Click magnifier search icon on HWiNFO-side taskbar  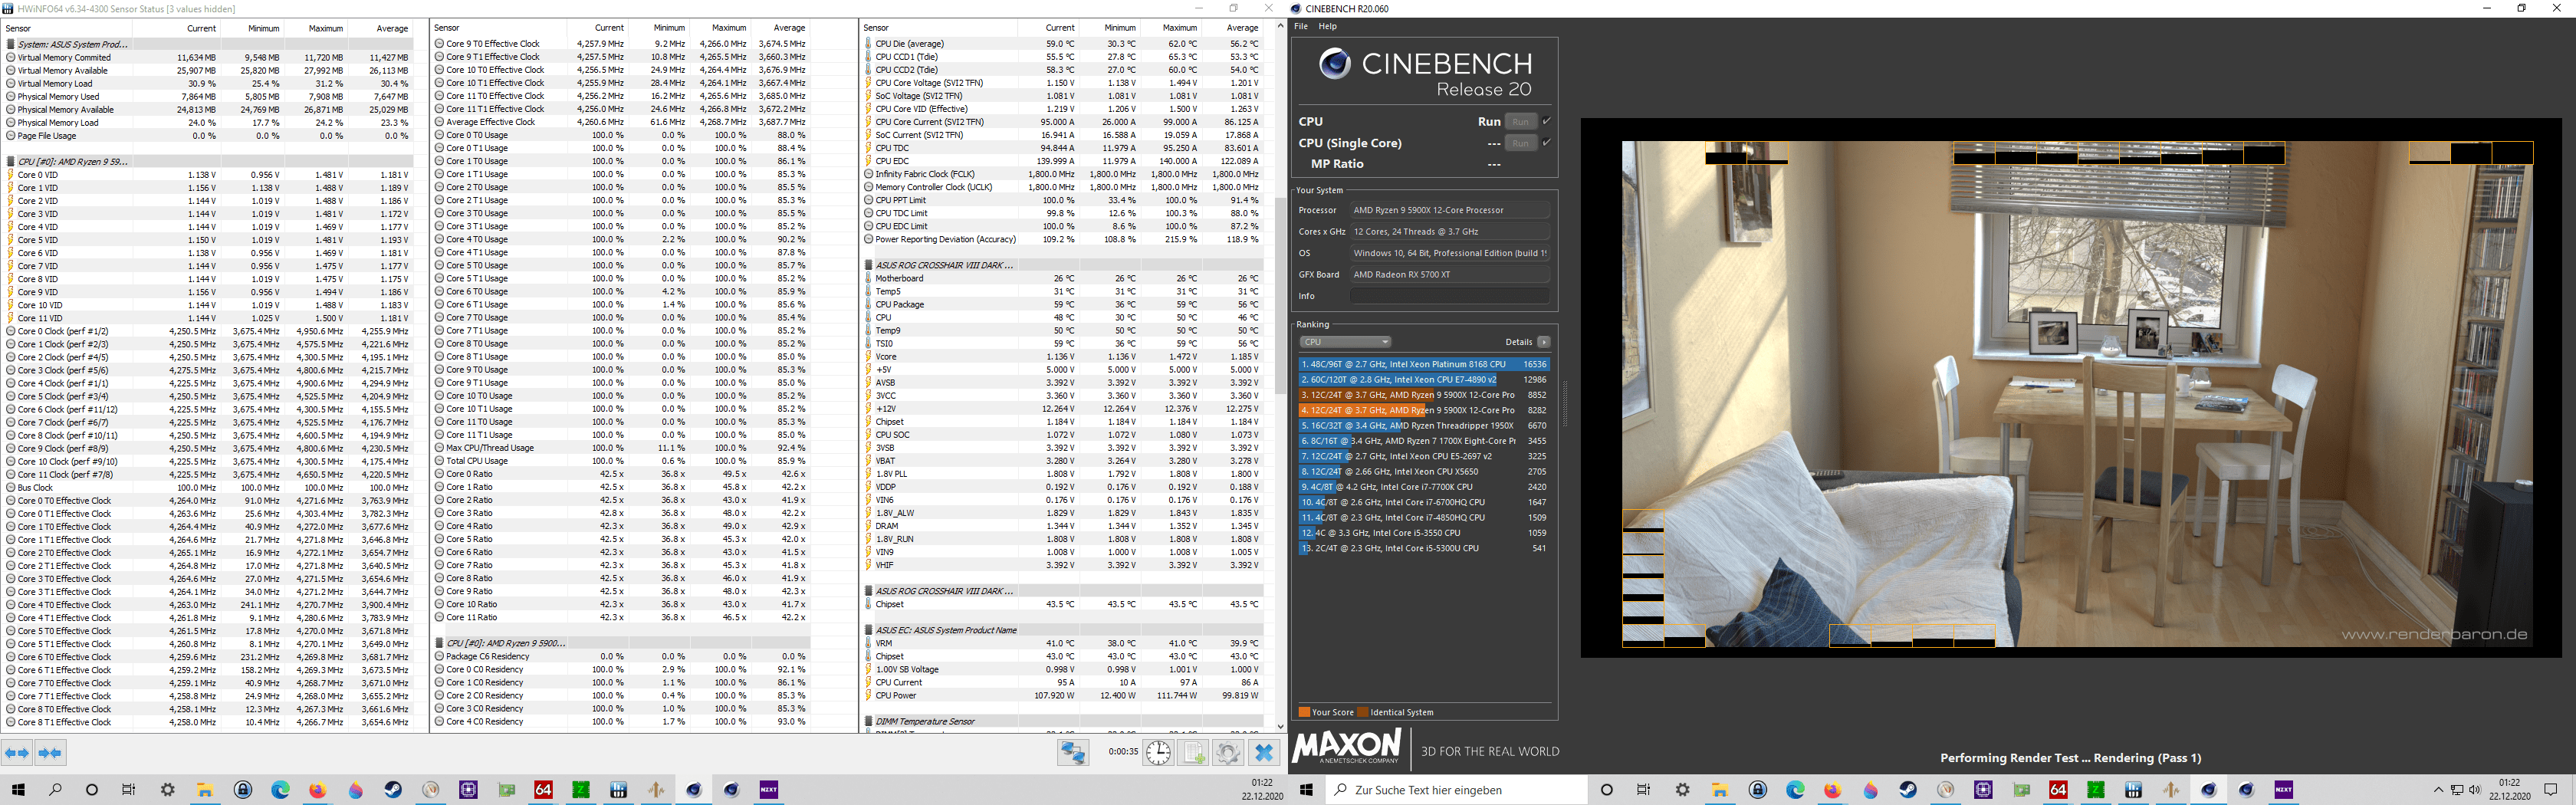(55, 790)
